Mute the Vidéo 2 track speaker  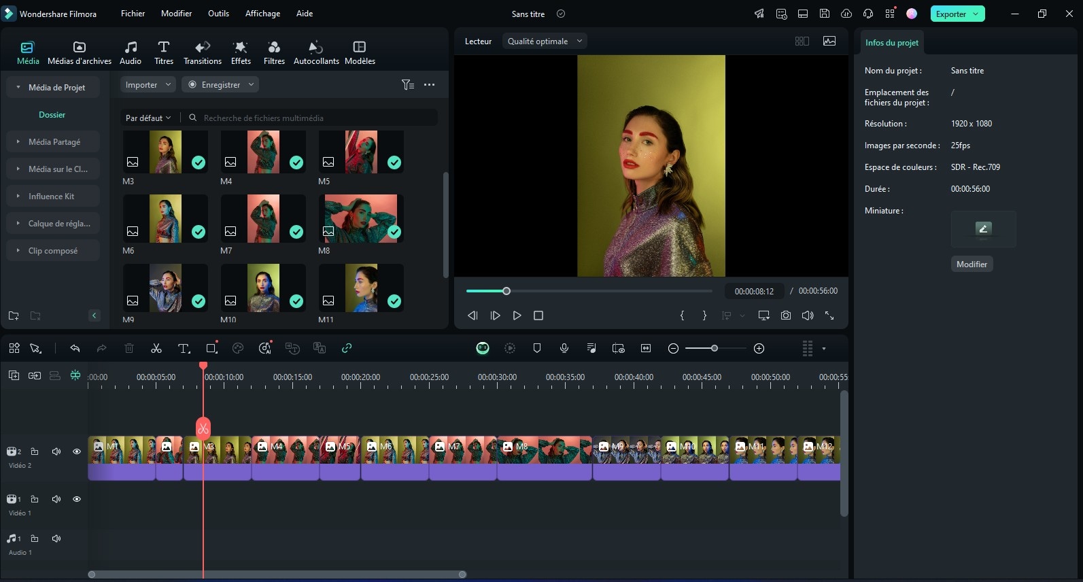[56, 451]
